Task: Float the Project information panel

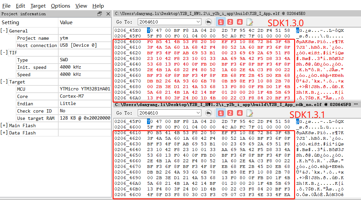Action: tap(100, 14)
